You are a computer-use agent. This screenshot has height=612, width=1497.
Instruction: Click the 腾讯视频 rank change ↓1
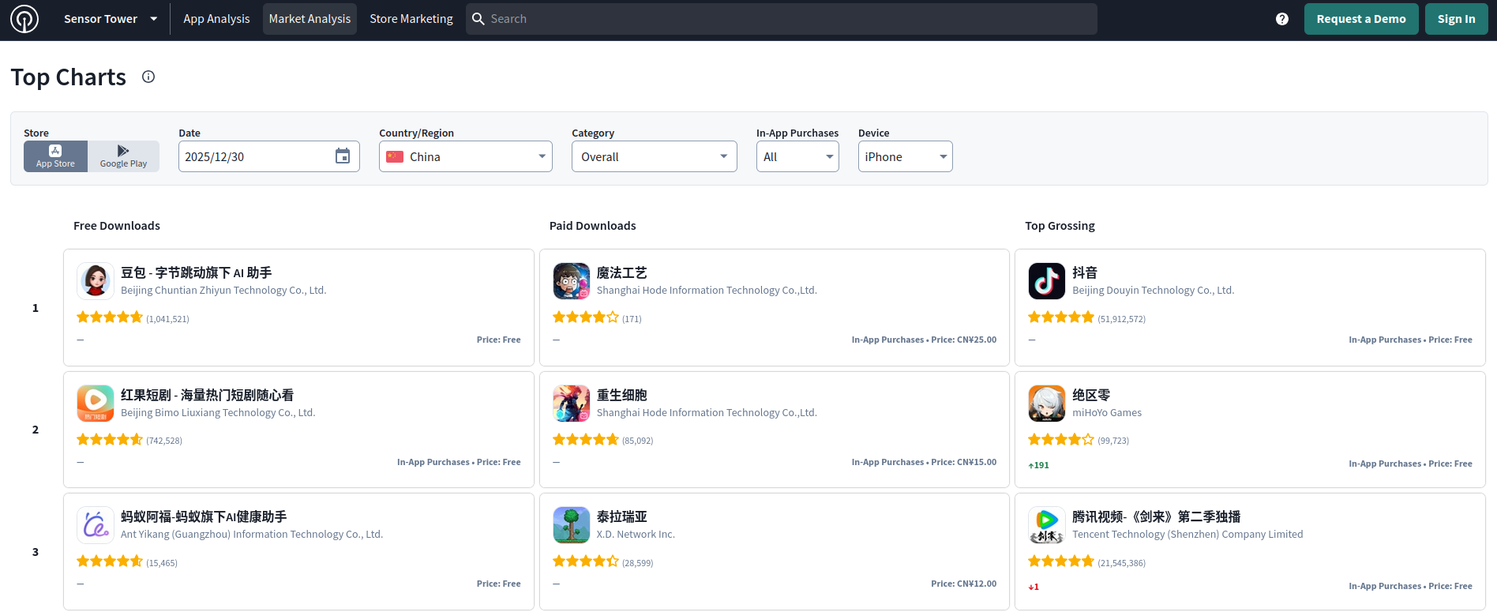point(1034,587)
